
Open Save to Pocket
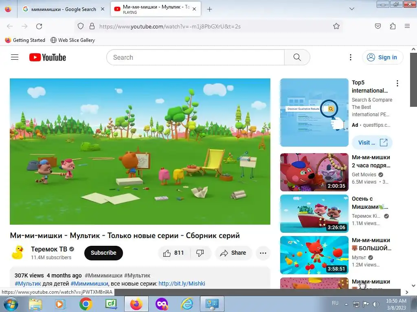coord(378,26)
